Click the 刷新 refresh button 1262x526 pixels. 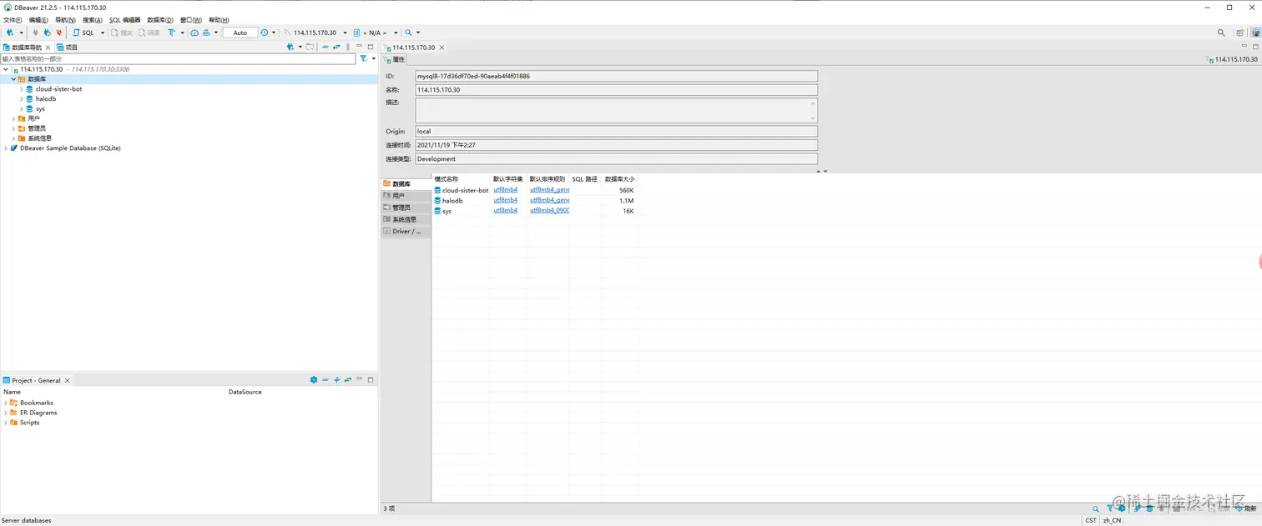pyautogui.click(x=1245, y=508)
